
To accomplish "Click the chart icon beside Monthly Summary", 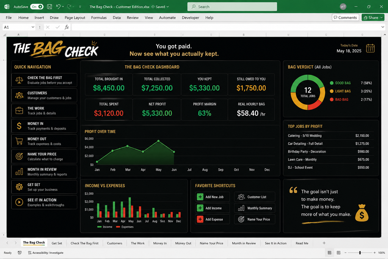I will [x=241, y=208].
